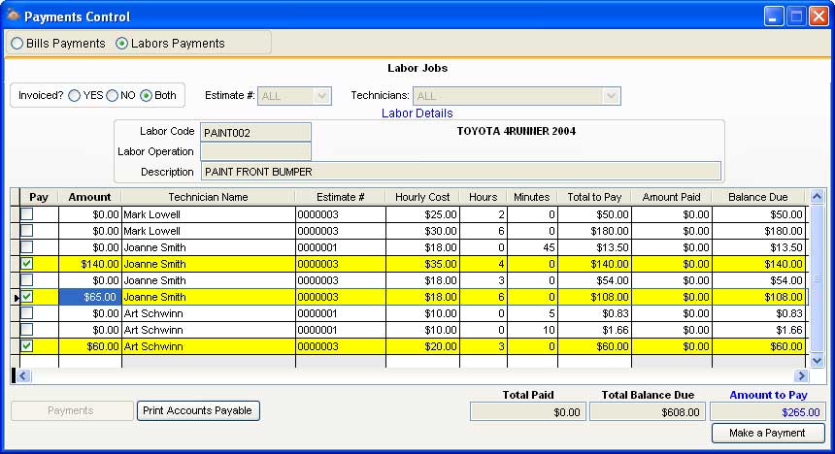Click the row selector arrow of current row
The height and width of the screenshot is (454, 835).
point(16,297)
